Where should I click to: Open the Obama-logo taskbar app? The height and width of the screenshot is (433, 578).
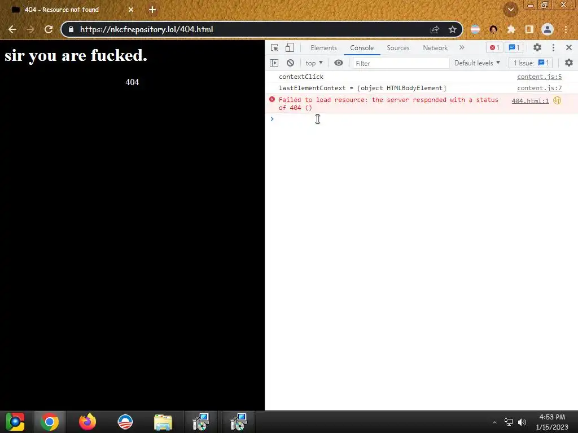point(125,422)
